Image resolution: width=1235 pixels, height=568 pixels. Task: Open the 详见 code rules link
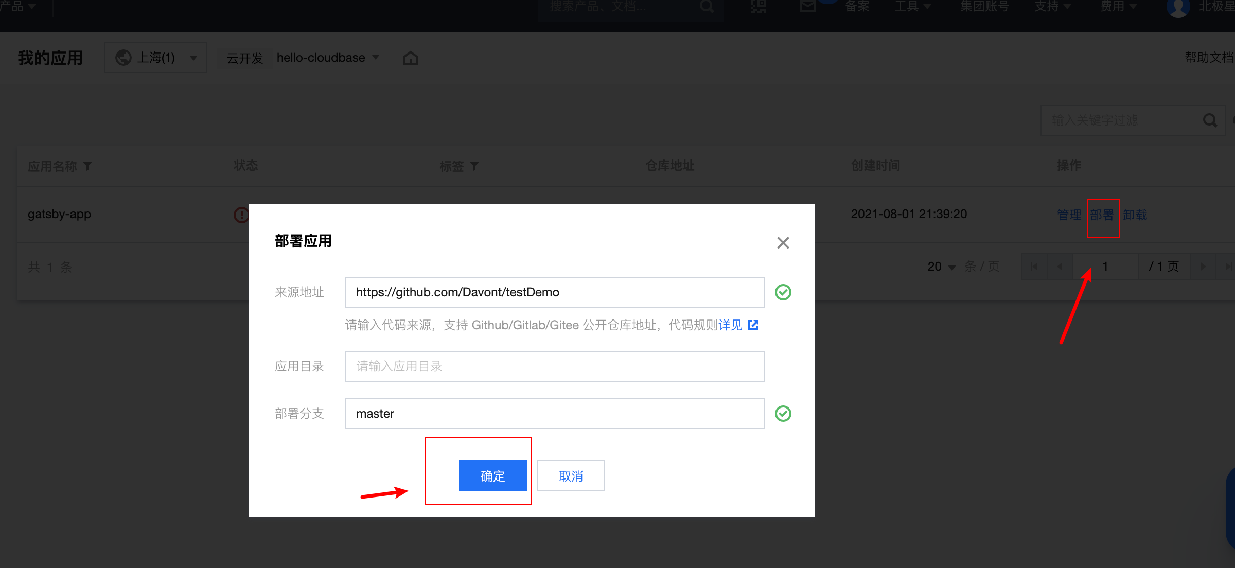730,325
